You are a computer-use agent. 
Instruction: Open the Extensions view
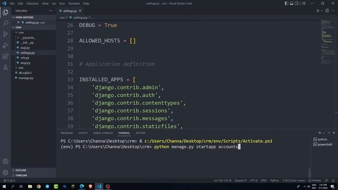pyautogui.click(x=5, y=56)
